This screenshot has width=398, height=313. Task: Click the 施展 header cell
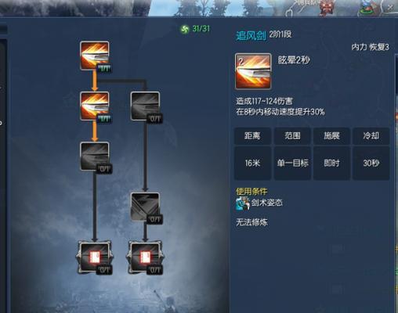[x=331, y=136]
